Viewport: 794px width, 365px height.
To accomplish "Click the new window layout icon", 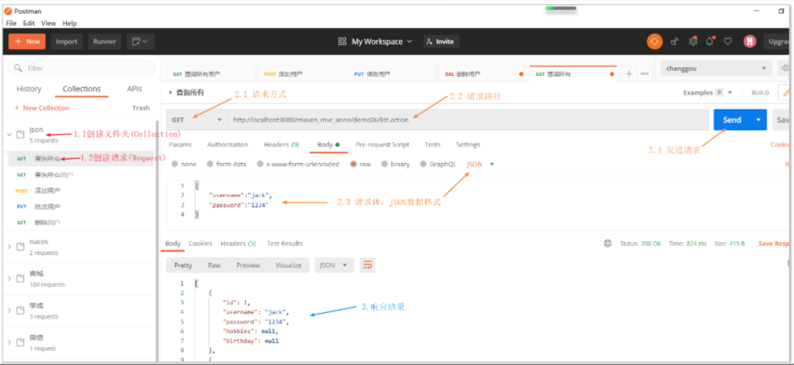I will tap(140, 42).
